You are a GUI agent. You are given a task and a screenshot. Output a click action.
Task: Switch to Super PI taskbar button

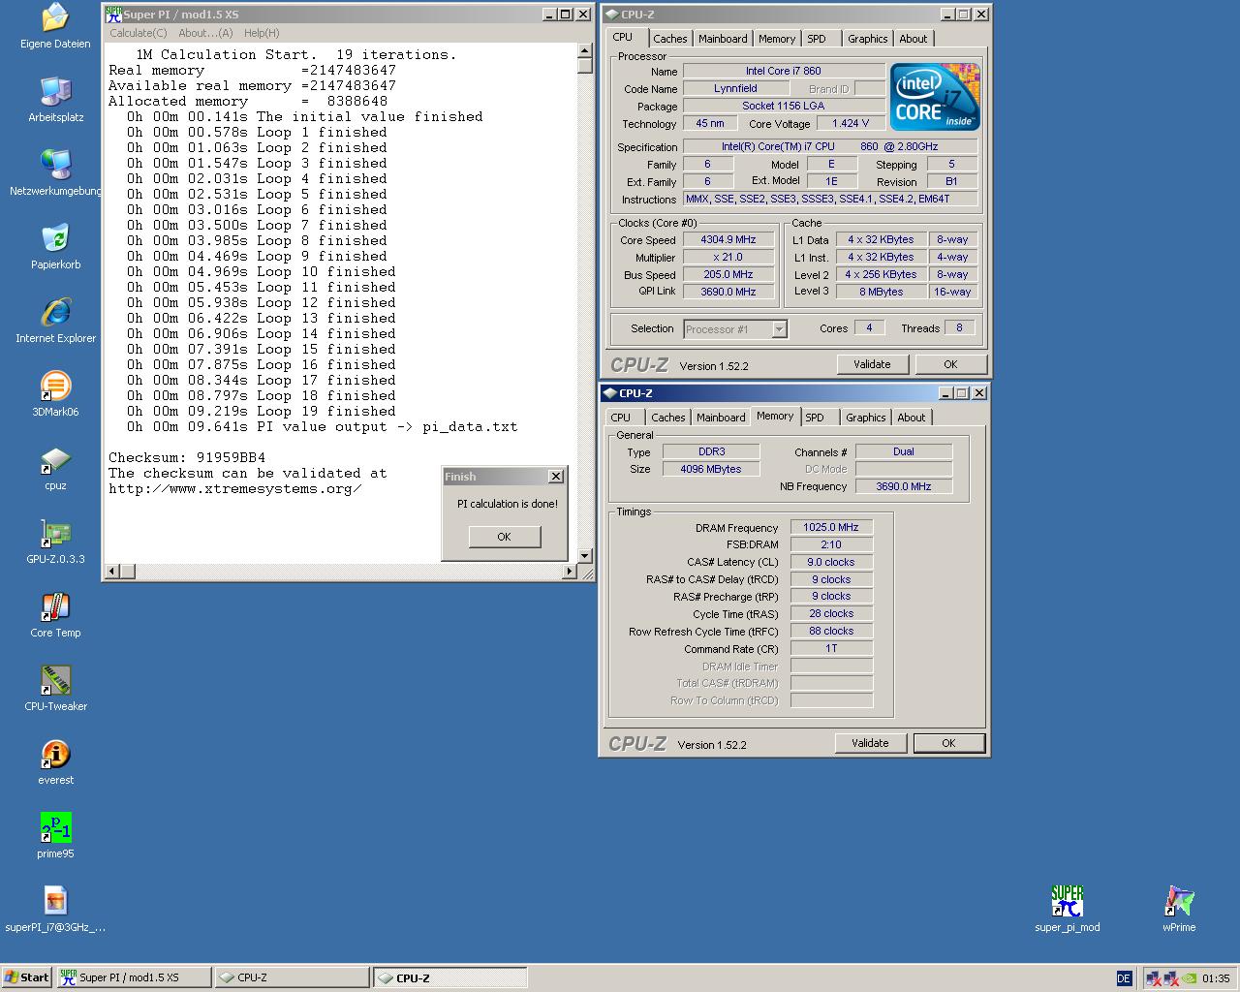click(x=134, y=977)
